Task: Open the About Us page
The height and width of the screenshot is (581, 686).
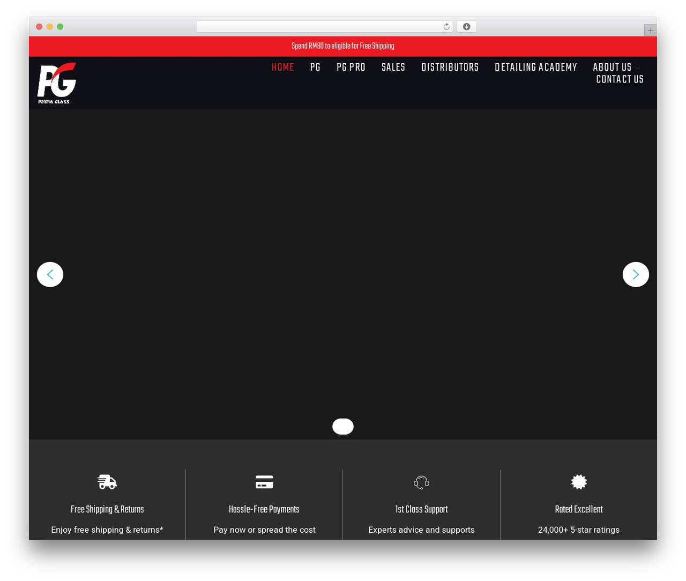Action: click(612, 67)
